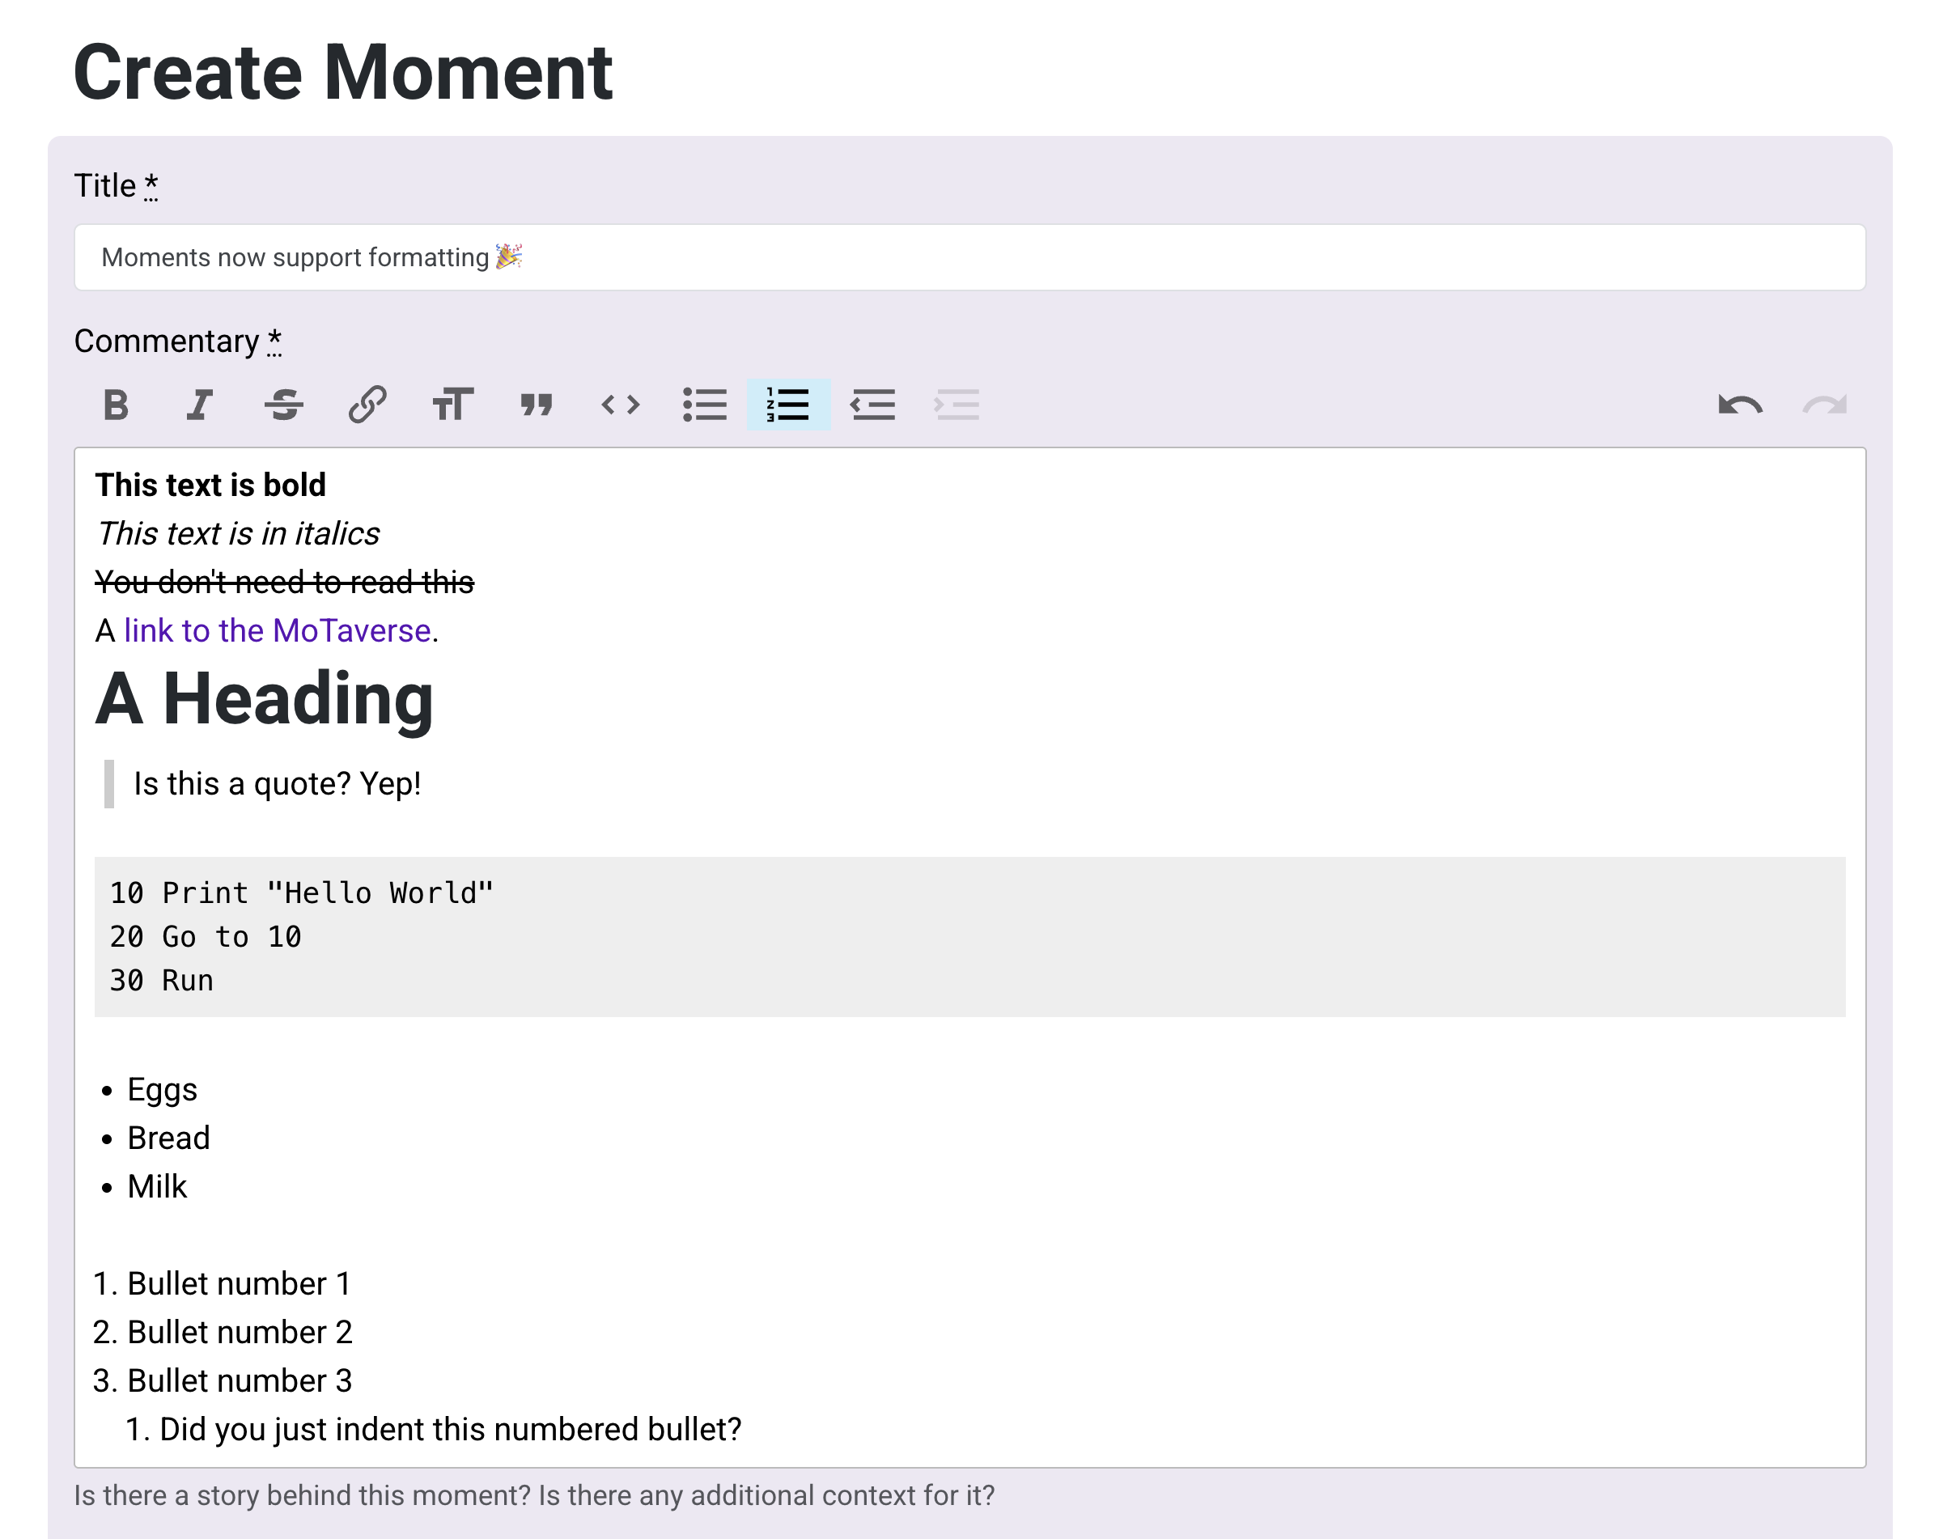This screenshot has width=1960, height=1539.
Task: Apply bold formatting in the toolbar
Action: point(117,405)
